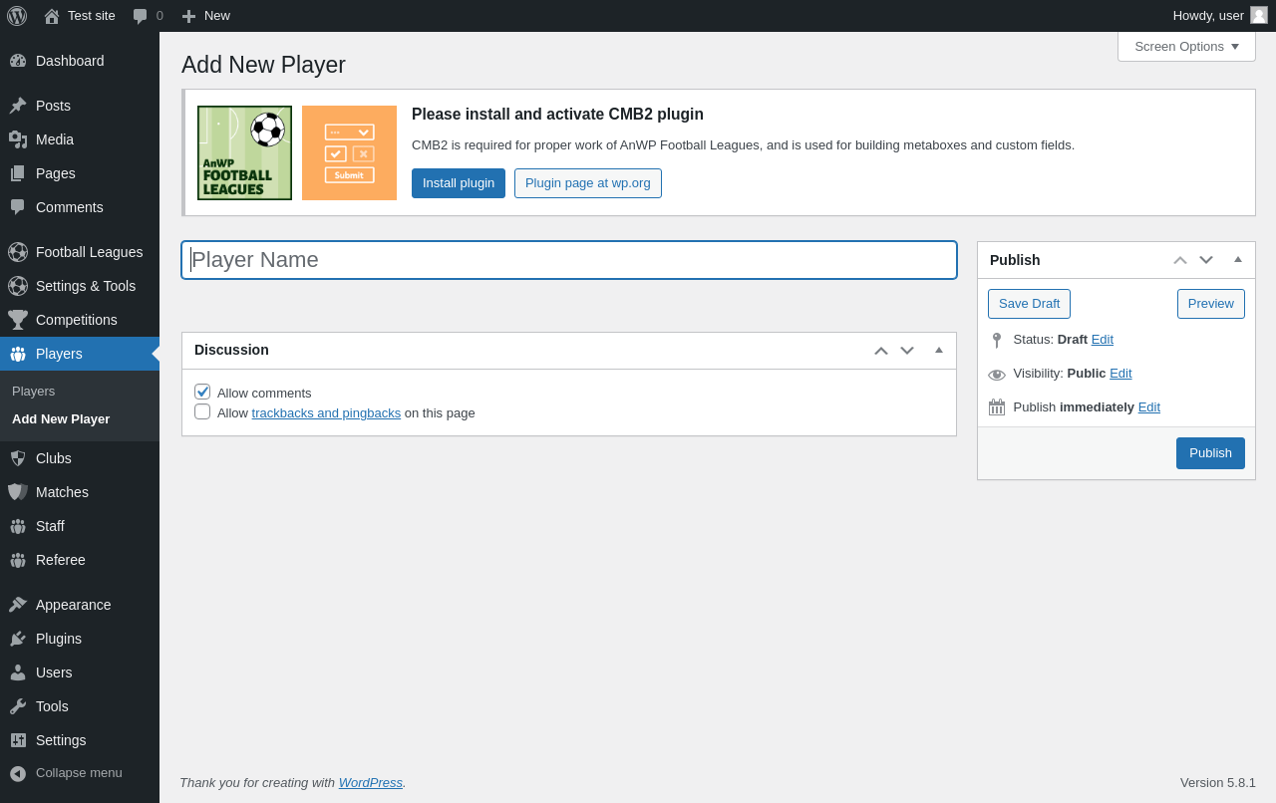Edit the post Visibility setting

coord(1120,373)
